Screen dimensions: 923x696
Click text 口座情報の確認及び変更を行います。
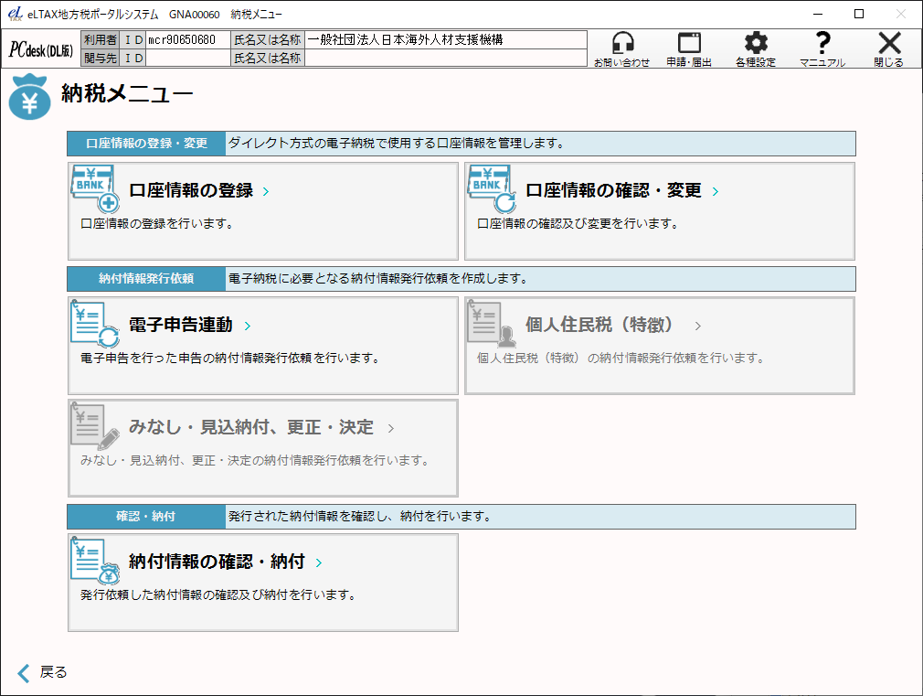[x=578, y=224]
